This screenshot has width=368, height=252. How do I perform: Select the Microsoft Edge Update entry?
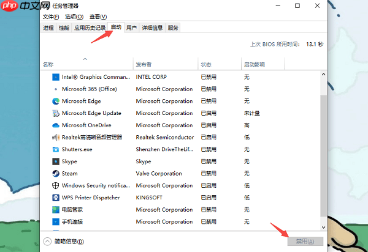[x=91, y=113]
